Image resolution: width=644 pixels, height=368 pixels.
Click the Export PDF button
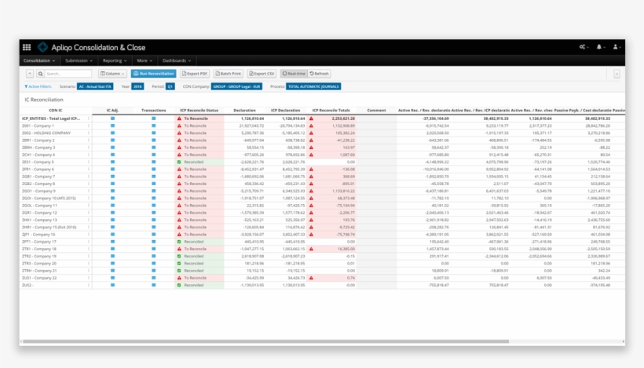pyautogui.click(x=195, y=74)
